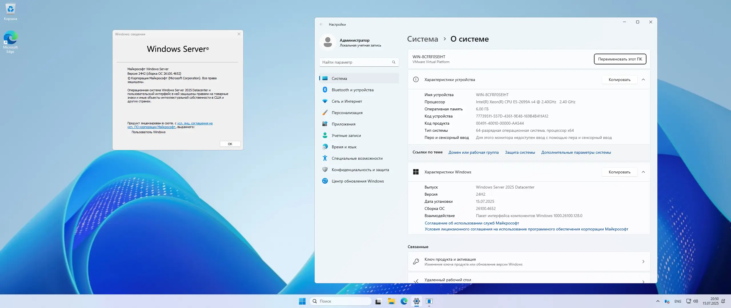Select Персонализация in sidebar
This screenshot has width=731, height=308.
coord(347,113)
